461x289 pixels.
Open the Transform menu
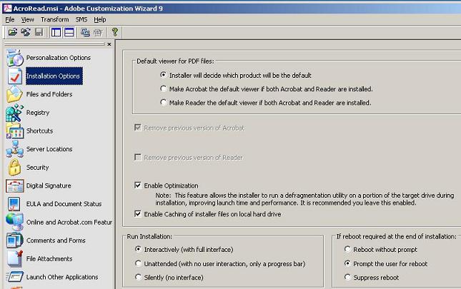[x=54, y=19]
